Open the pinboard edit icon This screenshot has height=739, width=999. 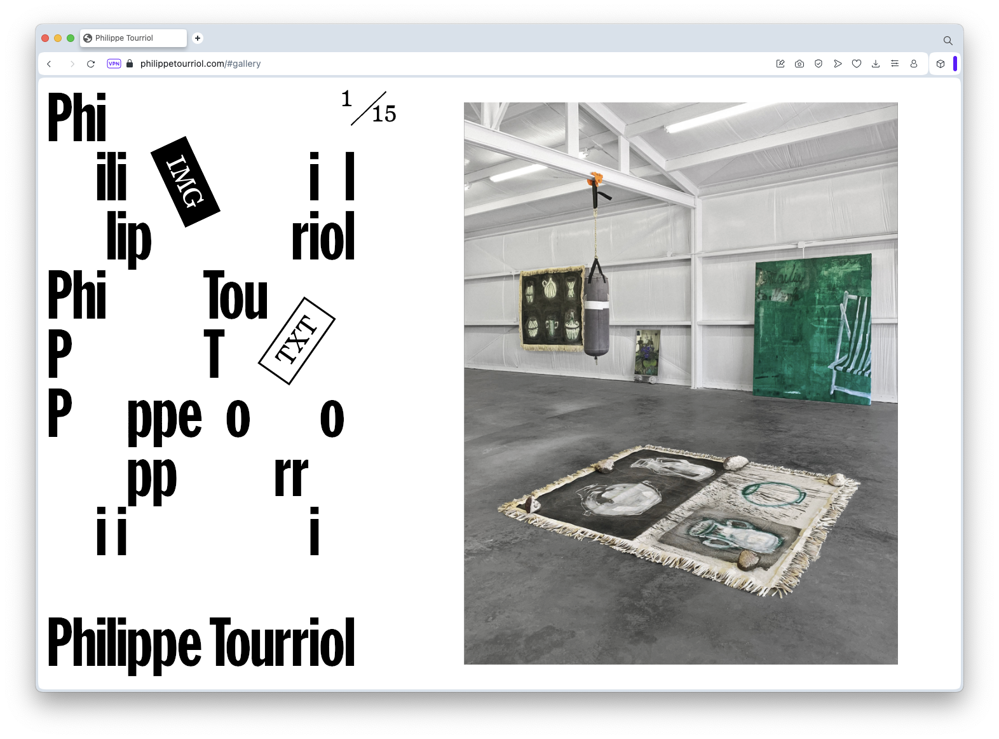780,64
